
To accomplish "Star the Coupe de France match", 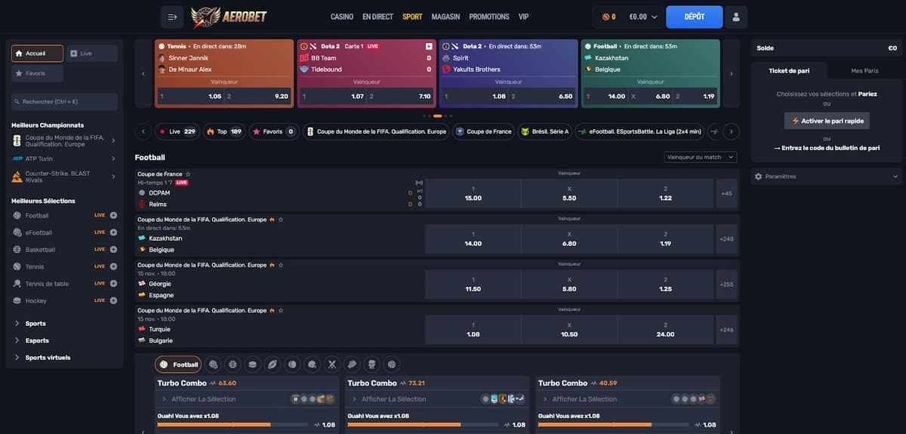I will coord(188,174).
